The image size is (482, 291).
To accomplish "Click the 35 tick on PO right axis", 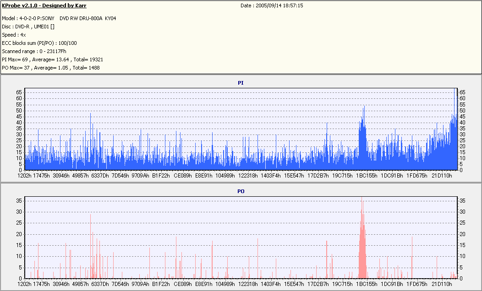I will click(462, 201).
